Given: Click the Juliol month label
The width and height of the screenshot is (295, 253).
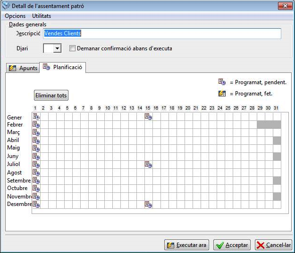Looking at the screenshot, I should [13, 164].
